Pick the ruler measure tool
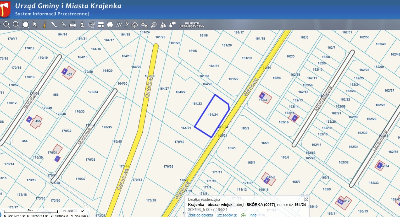The width and height of the screenshot is (400, 217). (54, 25)
